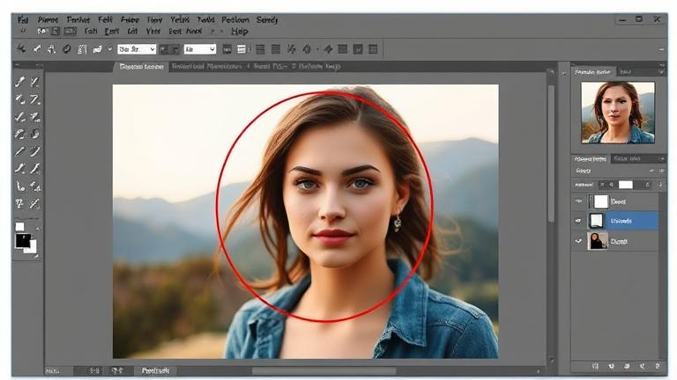This screenshot has height=380, width=677.
Task: Click the white value field in the layers options row
Action: pyautogui.click(x=626, y=185)
